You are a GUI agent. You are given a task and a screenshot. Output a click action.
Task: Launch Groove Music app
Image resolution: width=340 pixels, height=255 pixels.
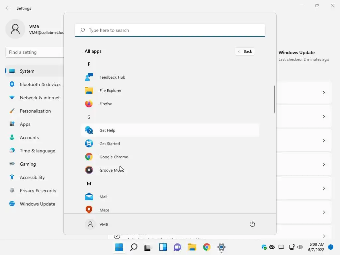coord(170,170)
